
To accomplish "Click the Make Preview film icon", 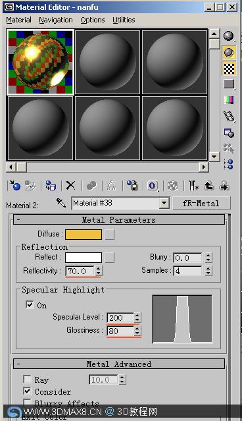I will [229, 117].
